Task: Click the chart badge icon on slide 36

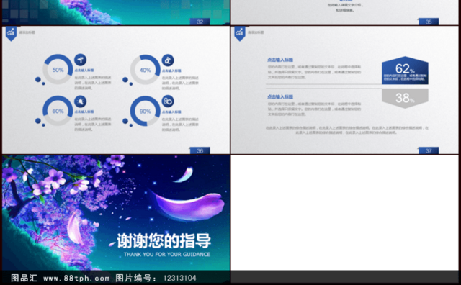Action: point(12,33)
